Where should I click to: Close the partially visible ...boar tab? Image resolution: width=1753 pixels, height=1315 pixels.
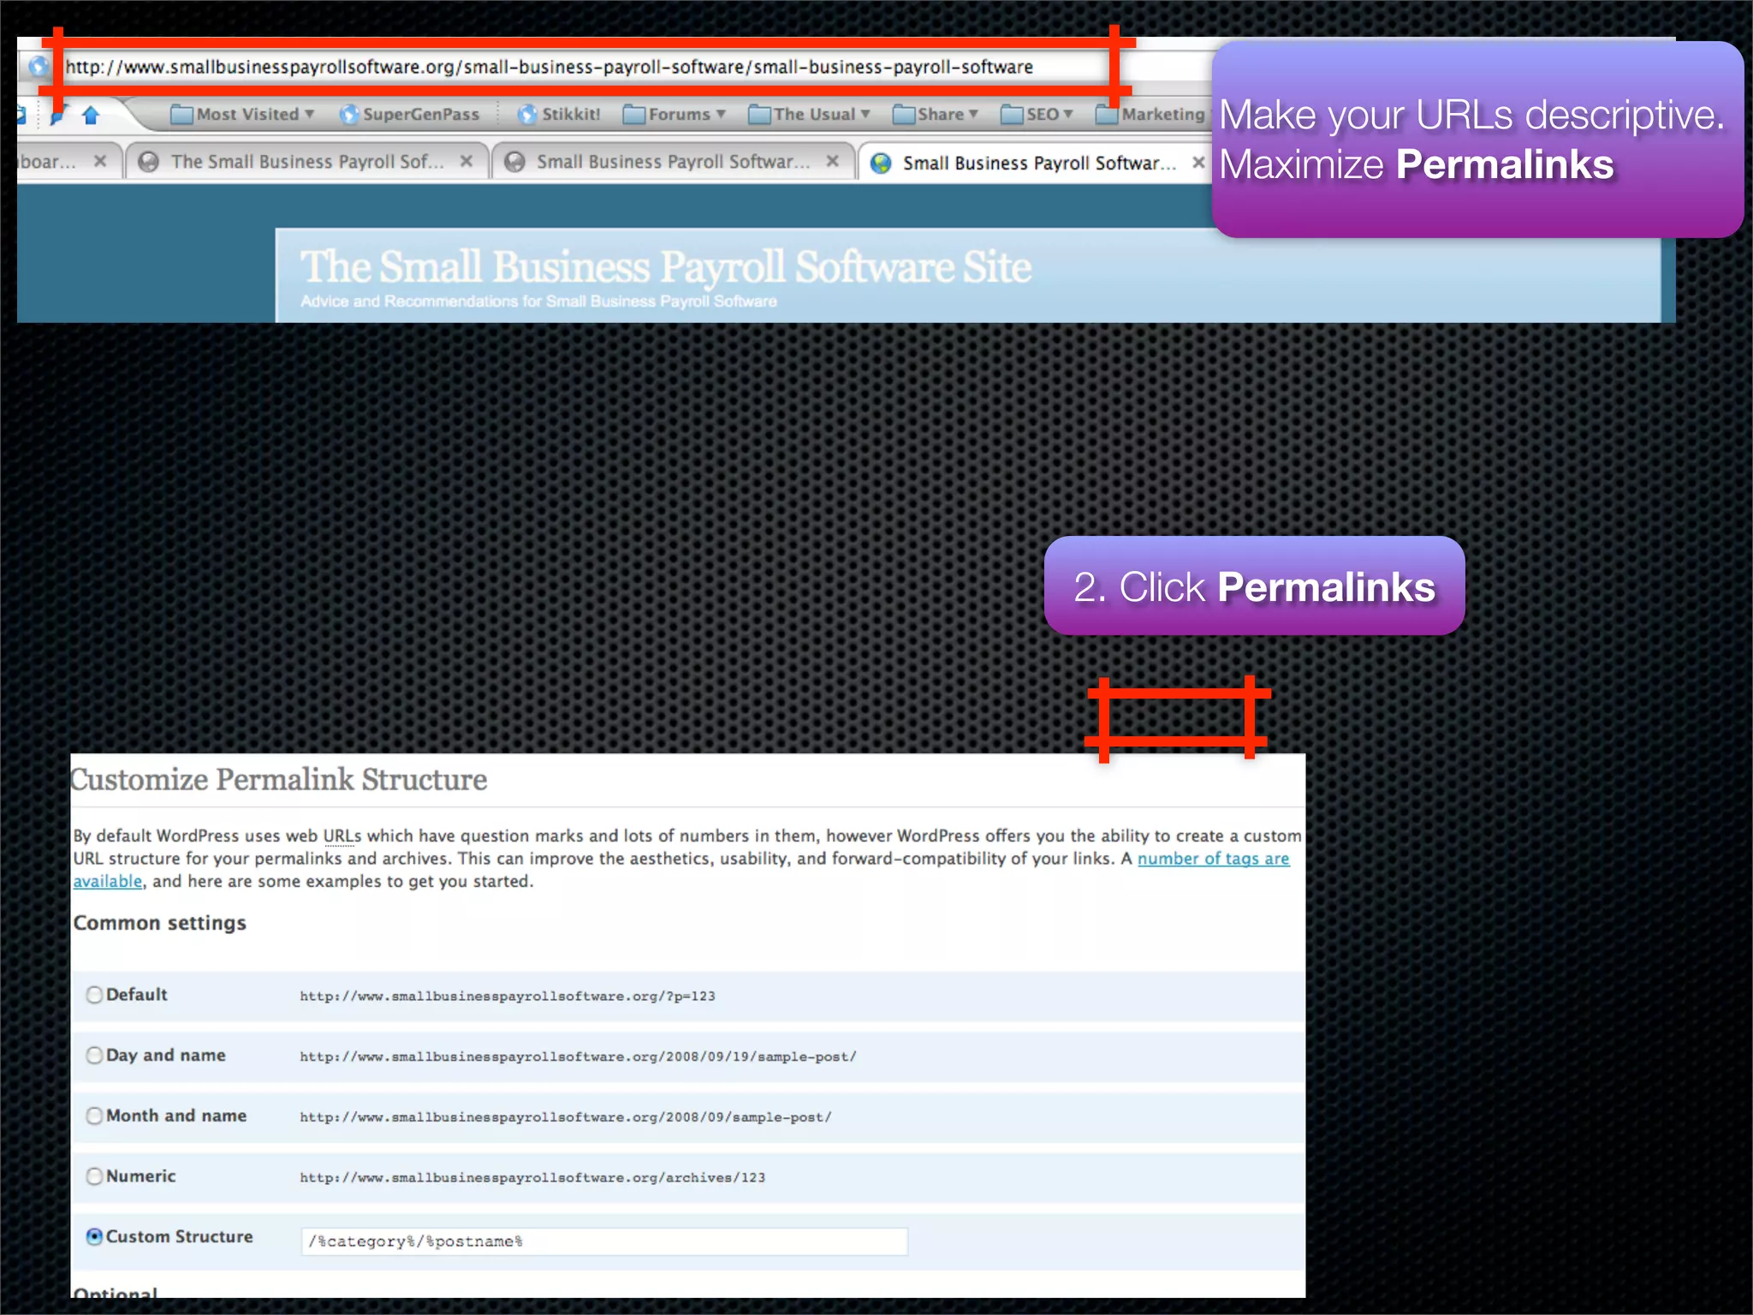(x=100, y=161)
